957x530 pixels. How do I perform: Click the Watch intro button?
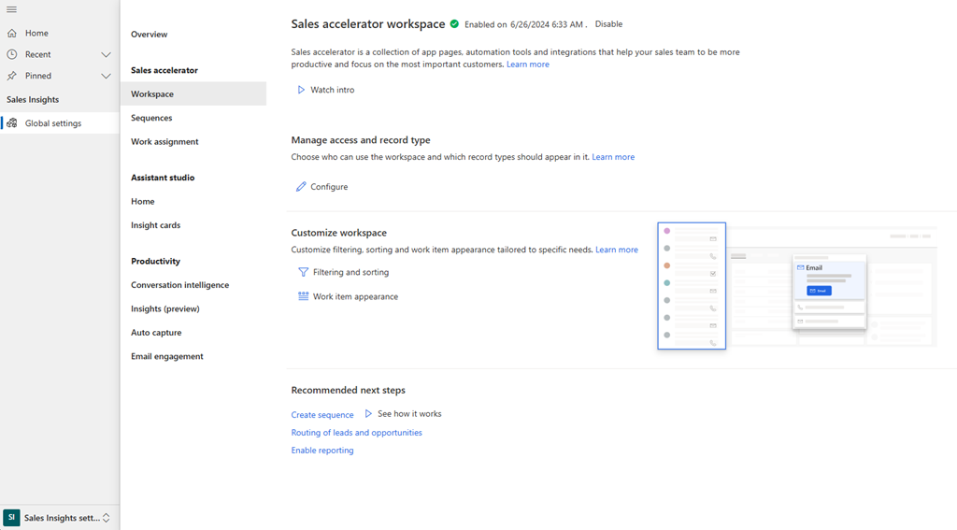pos(325,90)
